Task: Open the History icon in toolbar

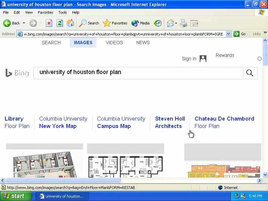Action: (157, 23)
